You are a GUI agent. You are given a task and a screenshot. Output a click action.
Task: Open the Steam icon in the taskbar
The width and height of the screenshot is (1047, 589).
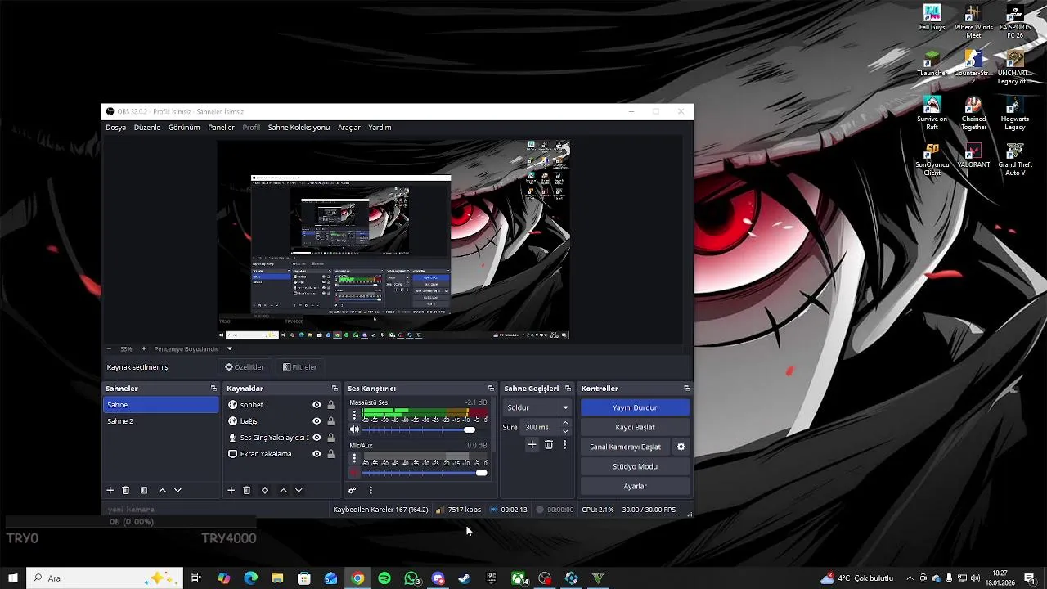tap(465, 578)
